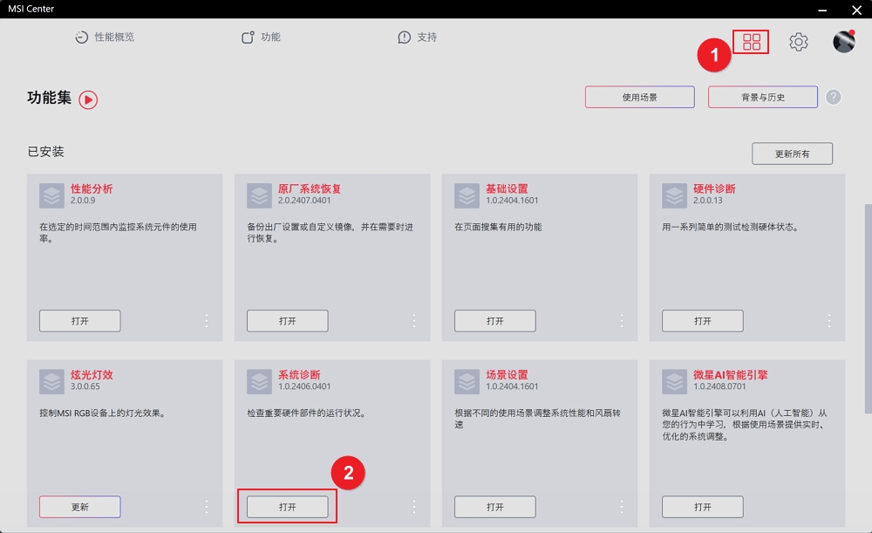
Task: Click the user profile avatar
Action: [843, 41]
